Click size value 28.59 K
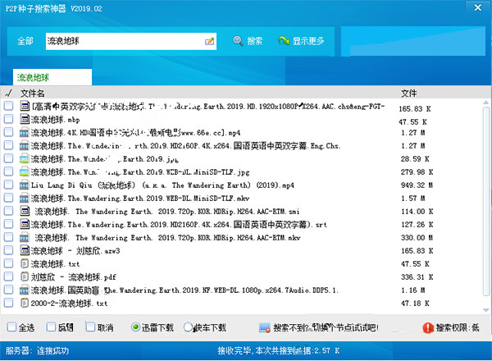Screen dimensions: 492x361 click(415, 159)
